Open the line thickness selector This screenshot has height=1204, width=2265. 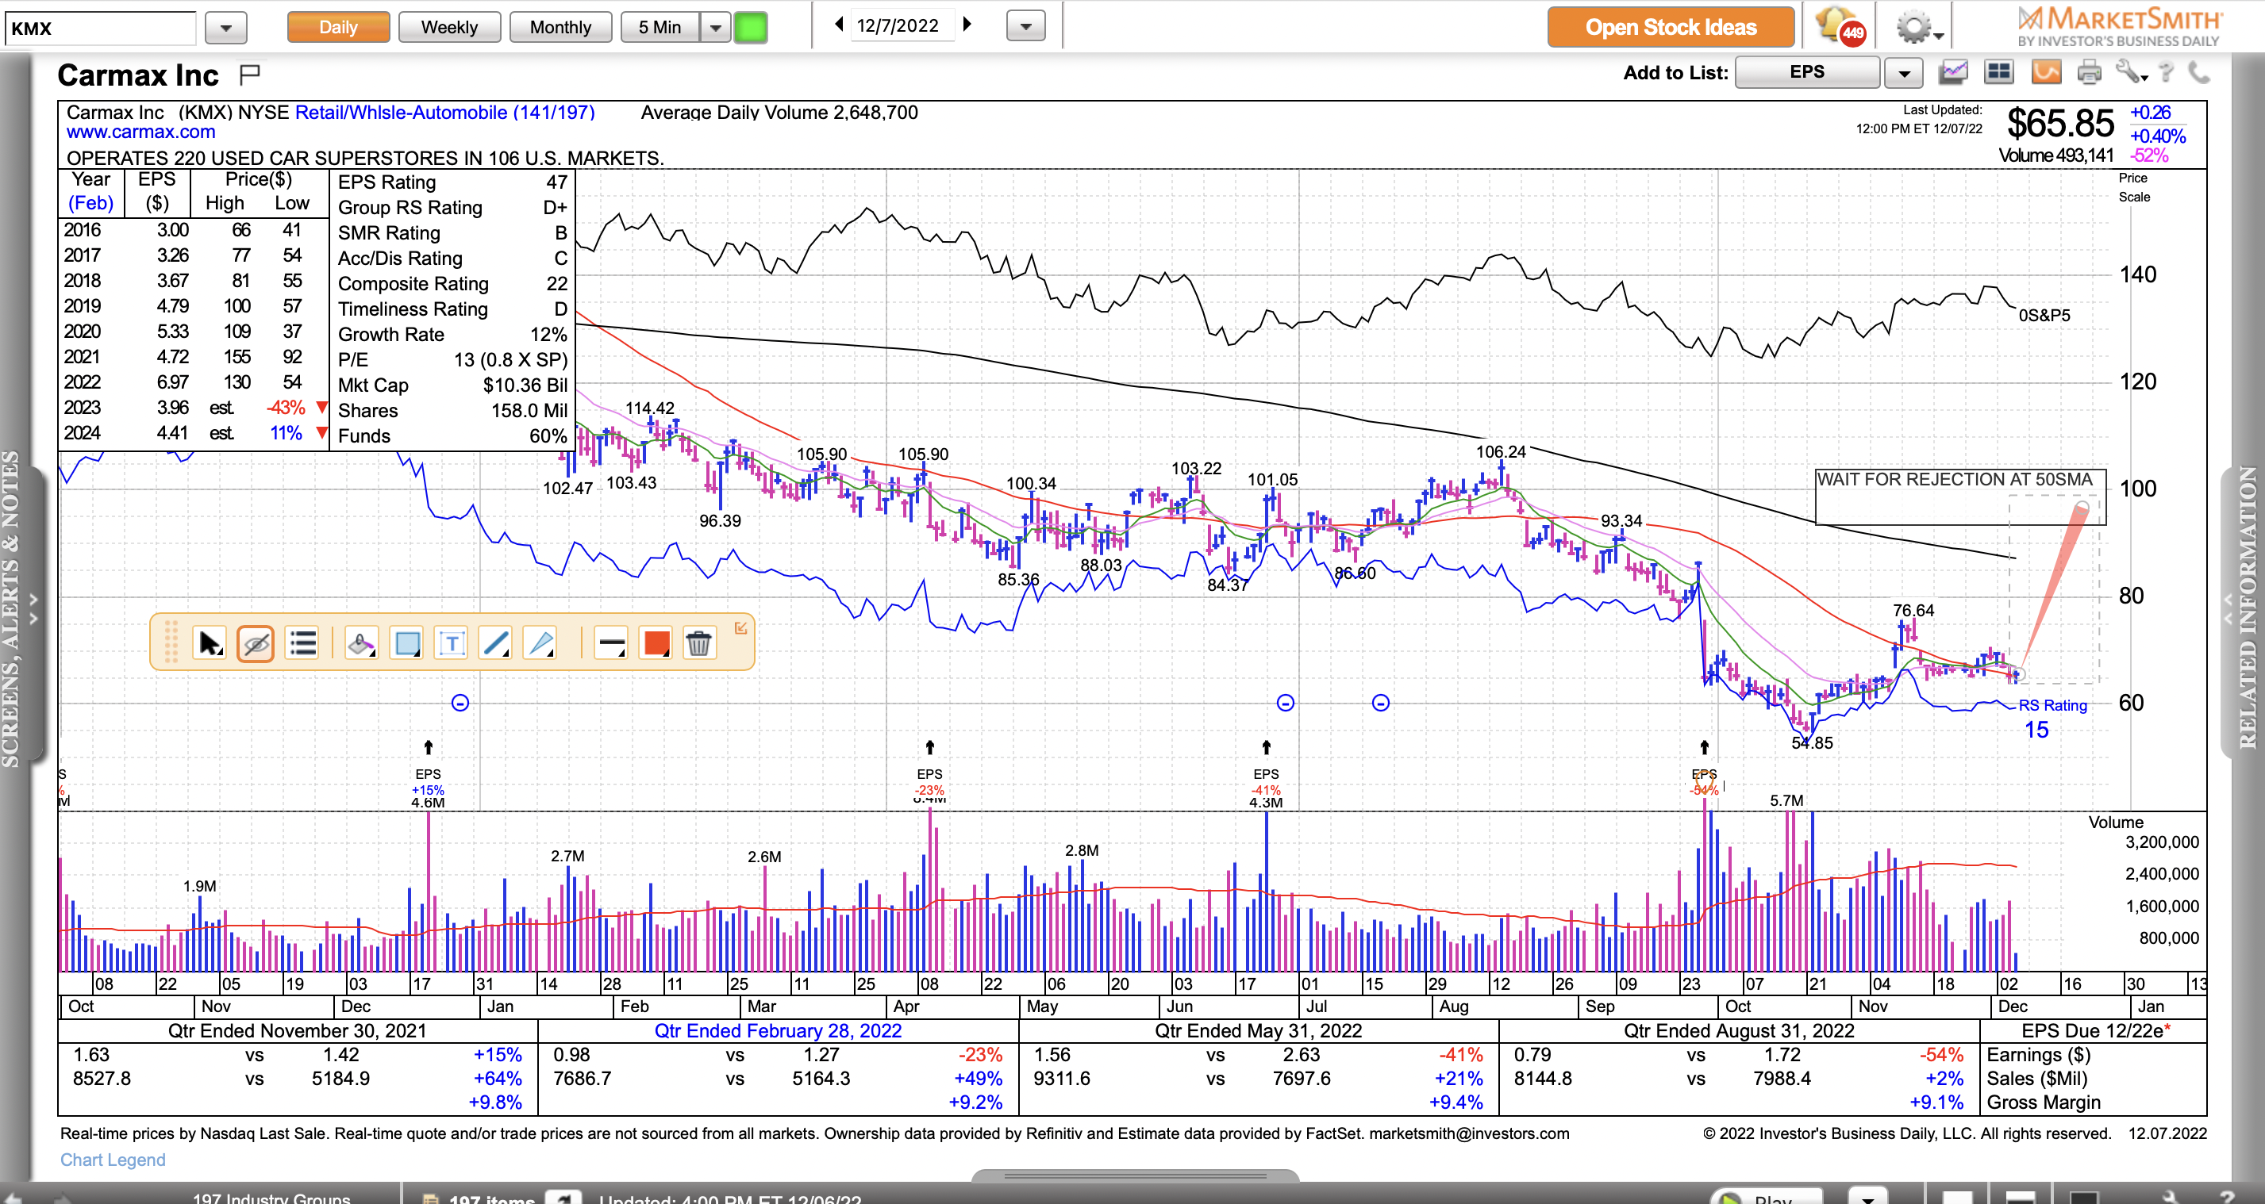point(611,644)
